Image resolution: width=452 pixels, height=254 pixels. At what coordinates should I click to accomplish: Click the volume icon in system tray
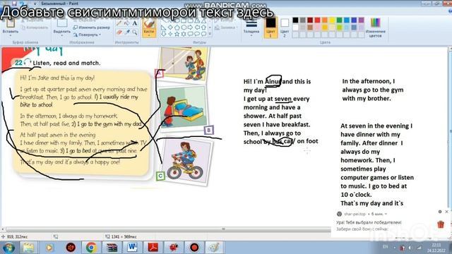(x=410, y=248)
